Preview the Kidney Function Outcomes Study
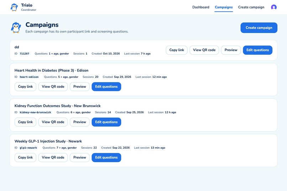This screenshot has height=191, width=287. [80, 122]
